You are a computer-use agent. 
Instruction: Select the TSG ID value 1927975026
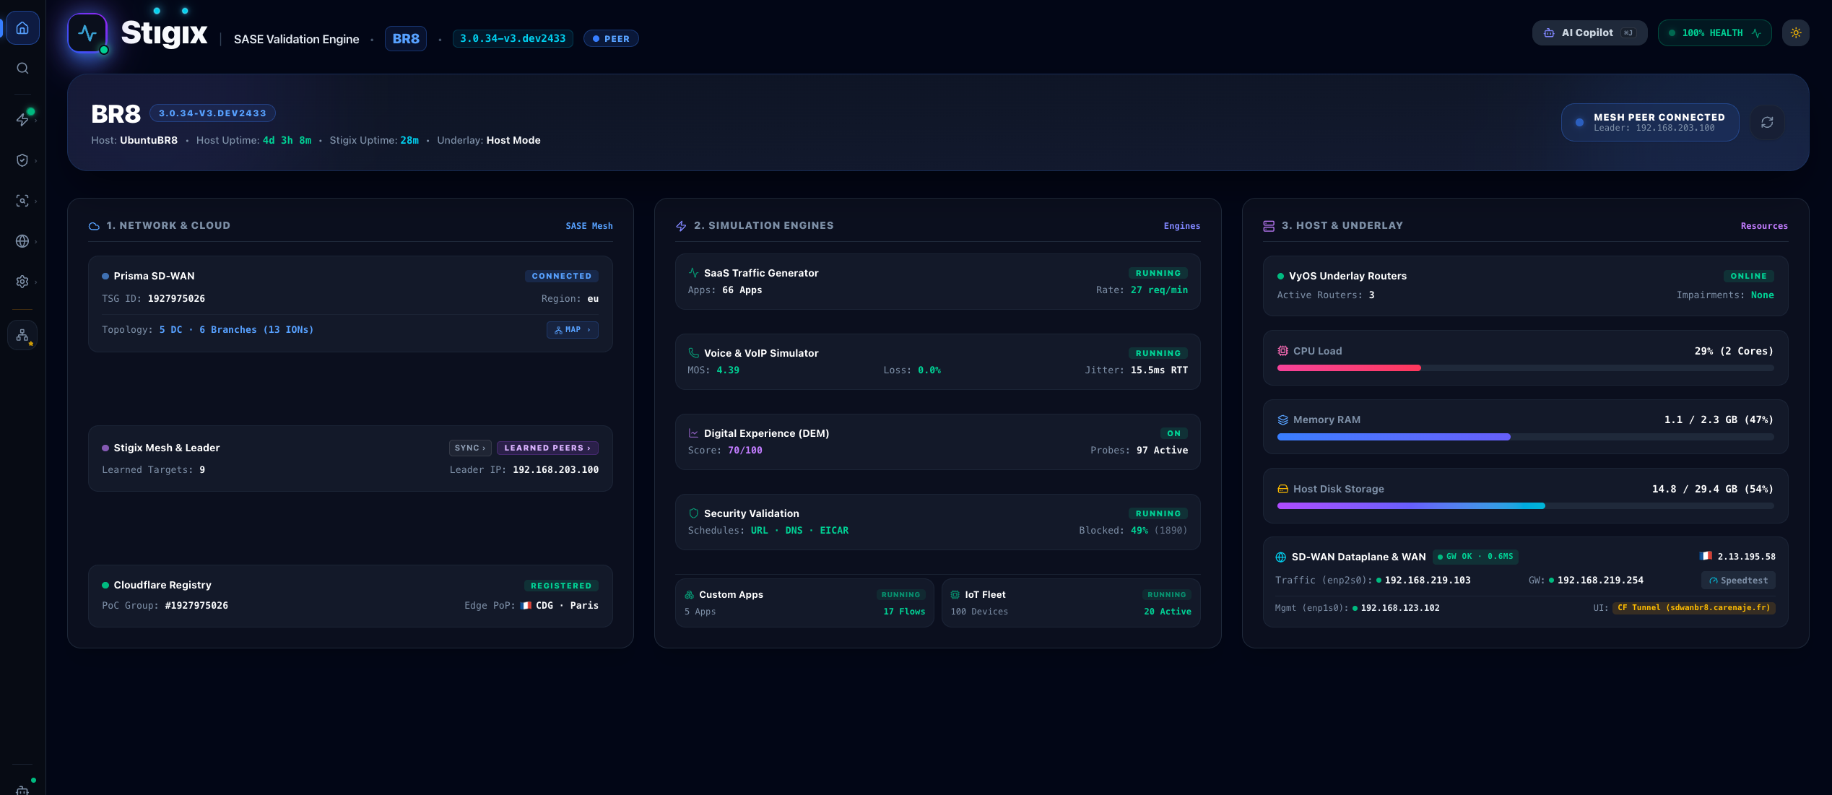pos(176,299)
